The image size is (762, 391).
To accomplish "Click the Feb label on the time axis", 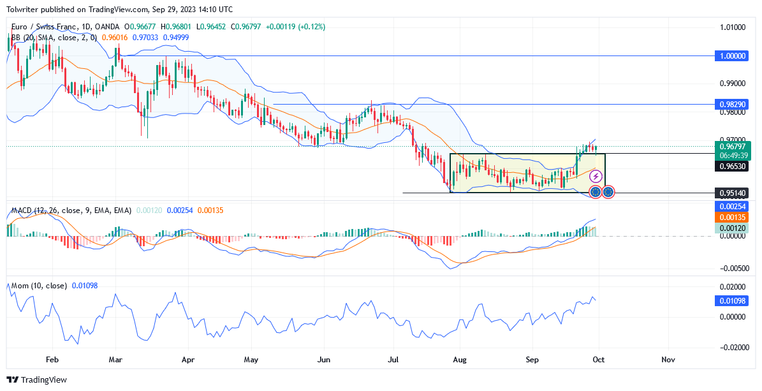I will [52, 360].
